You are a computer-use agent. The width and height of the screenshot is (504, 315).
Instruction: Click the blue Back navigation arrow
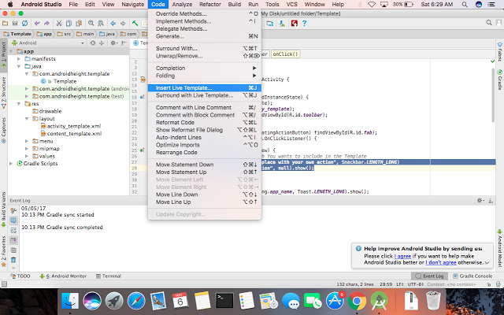click(x=113, y=23)
